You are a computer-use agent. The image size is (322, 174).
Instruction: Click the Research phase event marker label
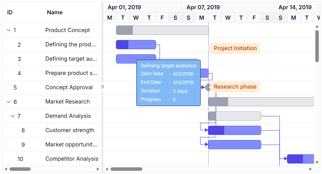pos(235,87)
